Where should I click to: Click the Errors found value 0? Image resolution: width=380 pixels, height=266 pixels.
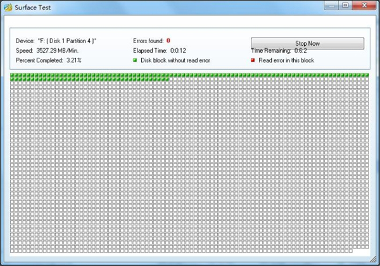[x=168, y=41]
